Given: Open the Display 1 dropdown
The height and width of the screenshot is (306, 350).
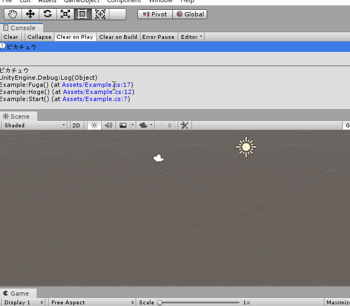Looking at the screenshot, I should [24, 302].
